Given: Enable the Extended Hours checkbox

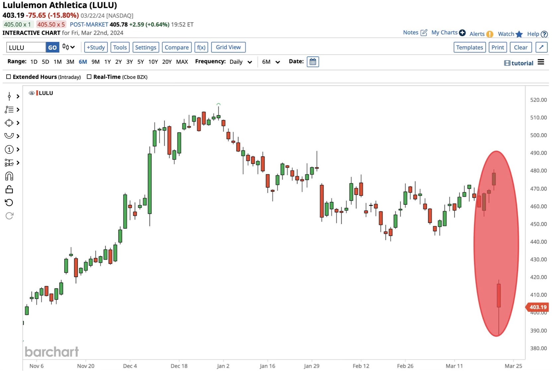Looking at the screenshot, I should coord(9,77).
